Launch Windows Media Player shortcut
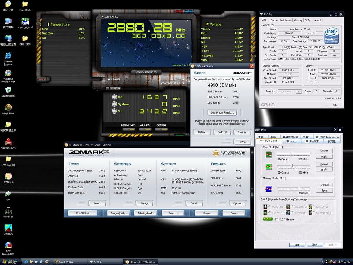353x265 pixels. click(8, 76)
